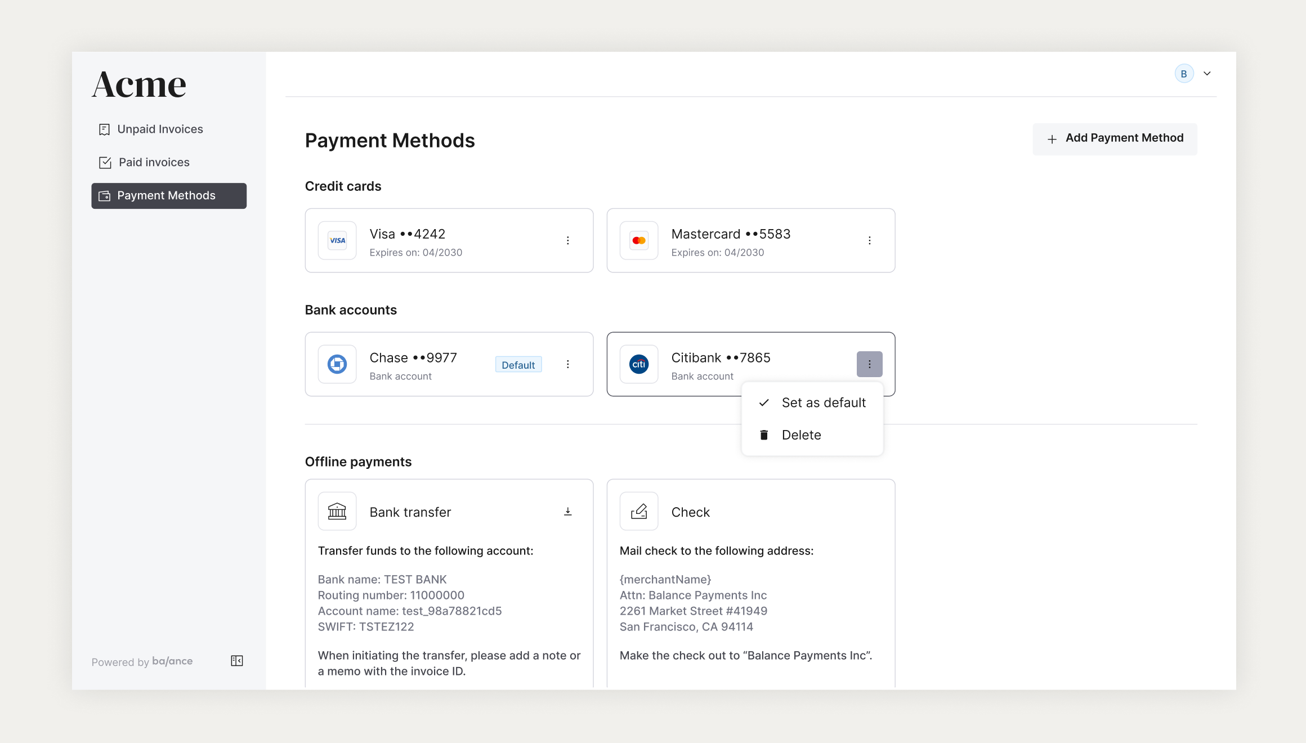Click 'Mail check to the following address:' text
Screen dimensions: 1306x743
pyautogui.click(x=717, y=551)
